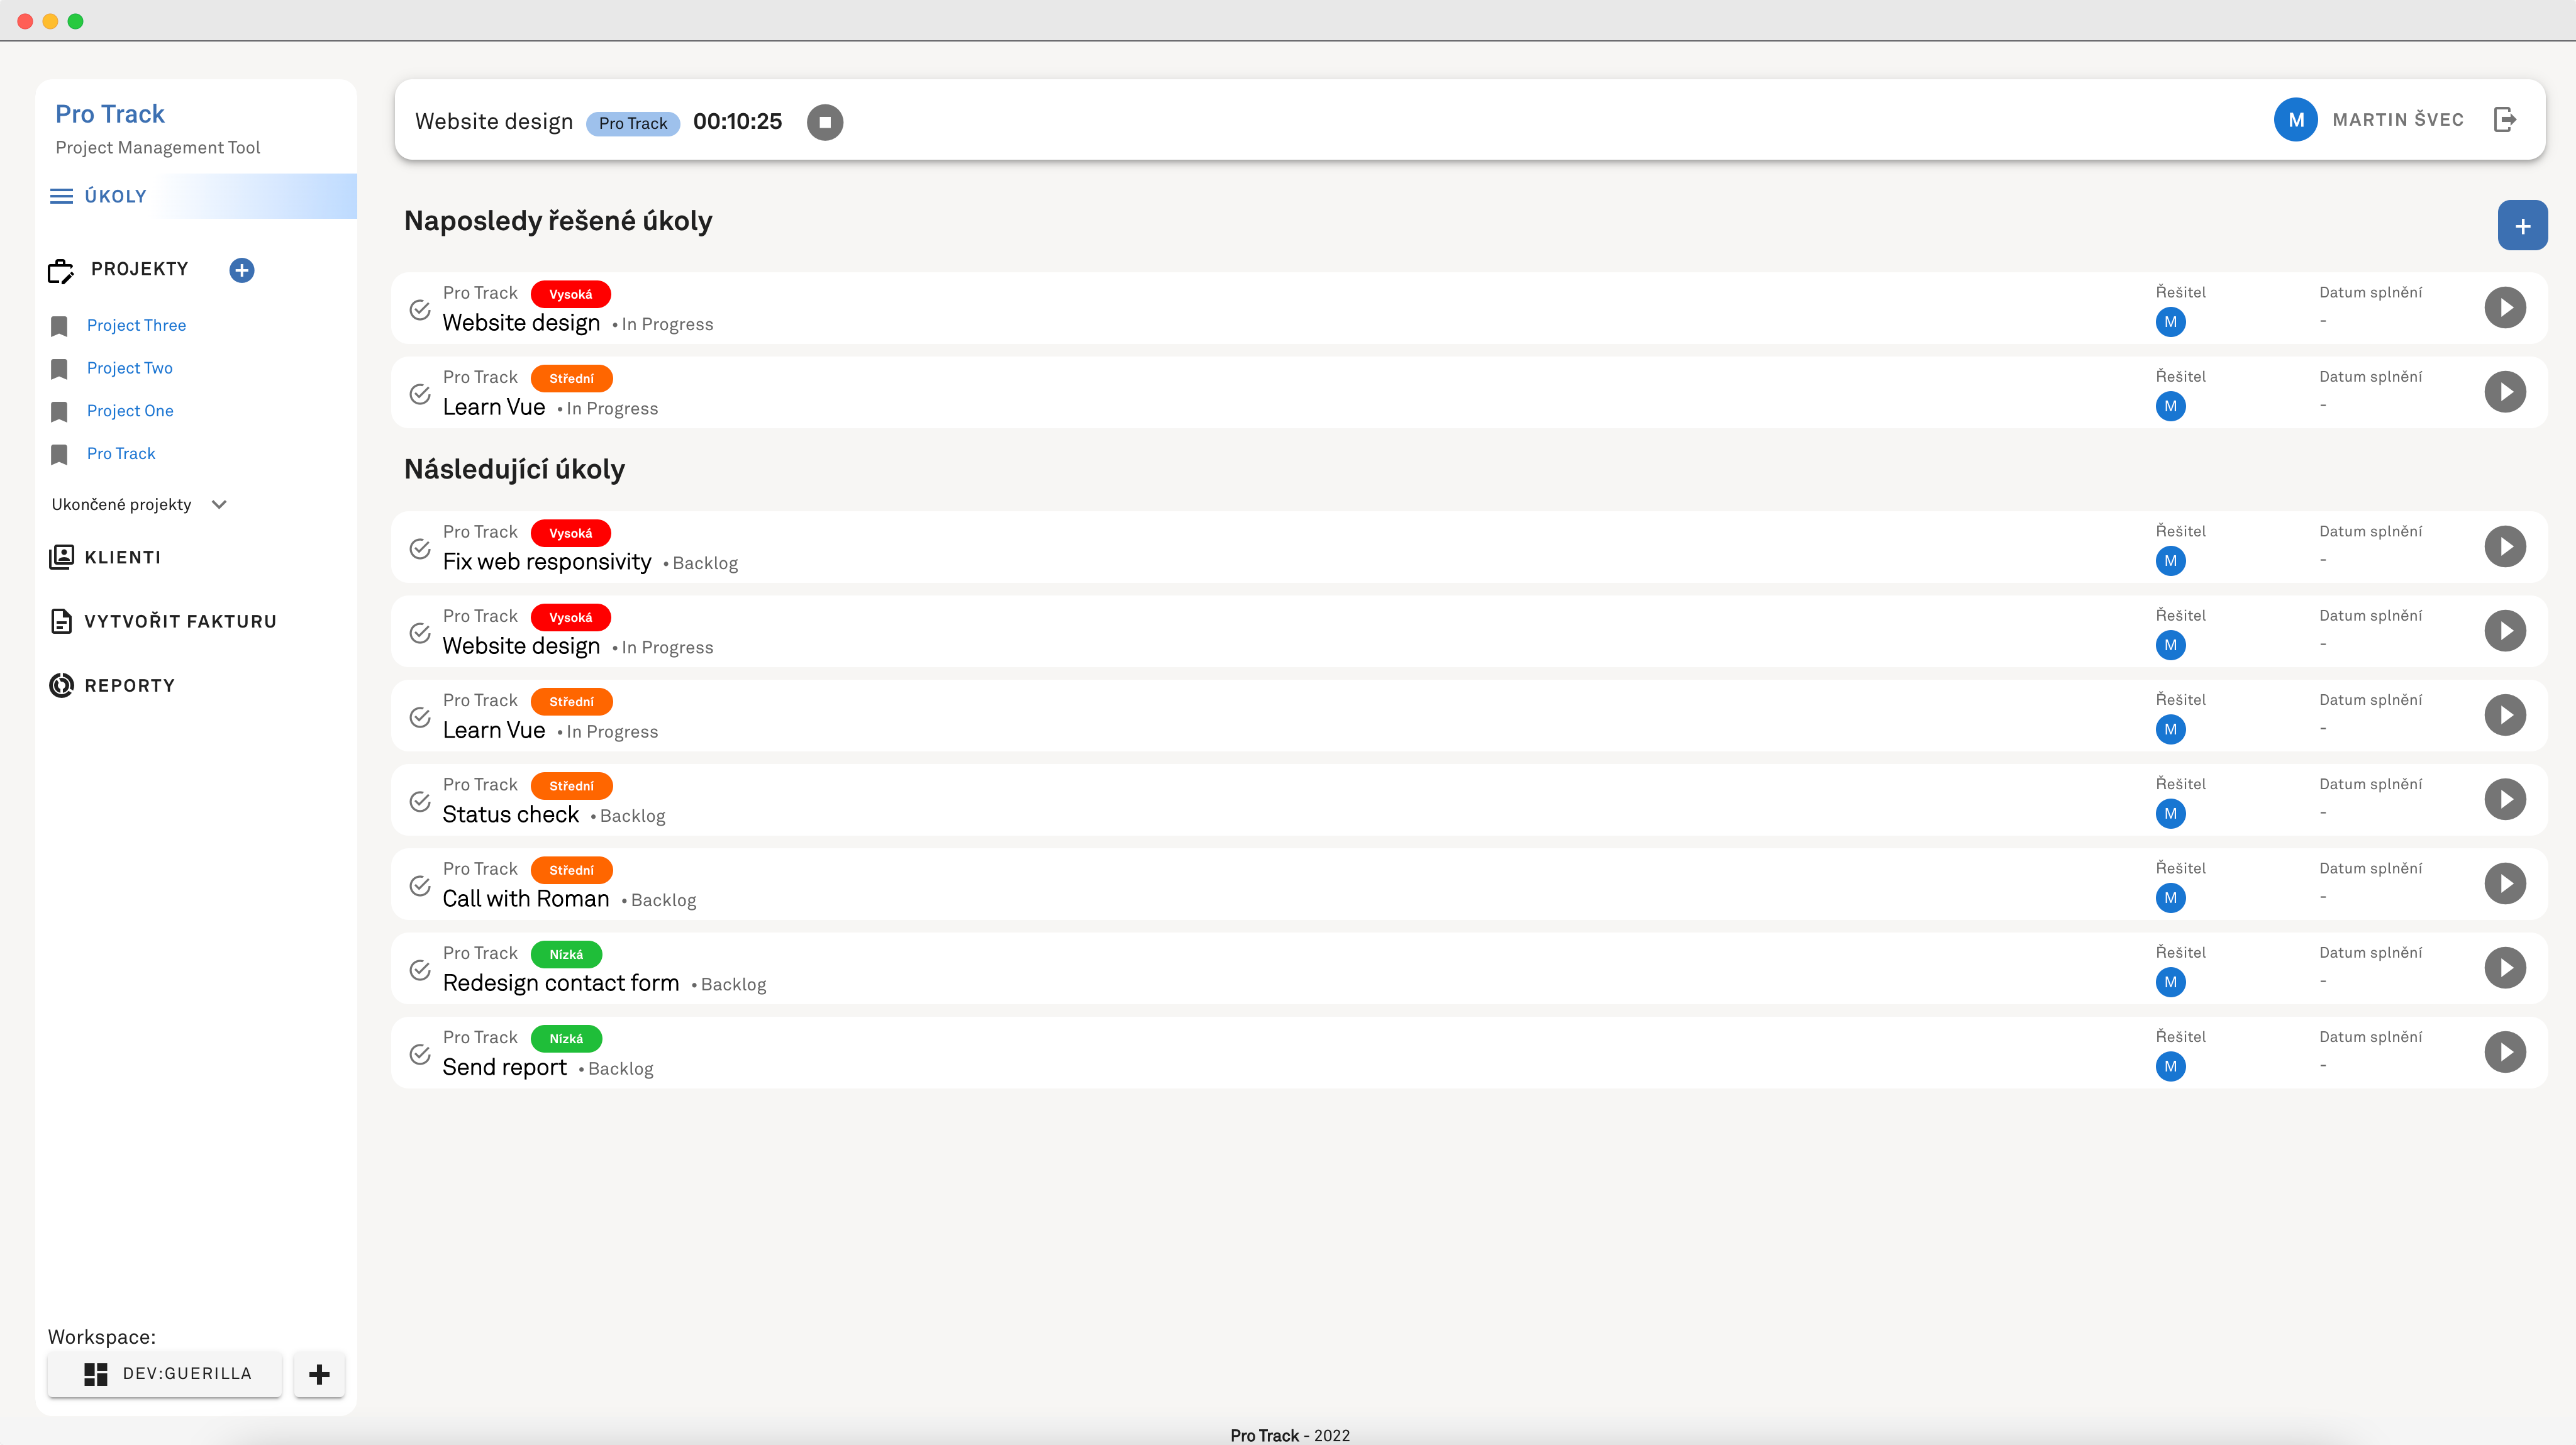Viewport: 2576px width, 1445px height.
Task: Check off first Learn Vue task
Action: 420,394
